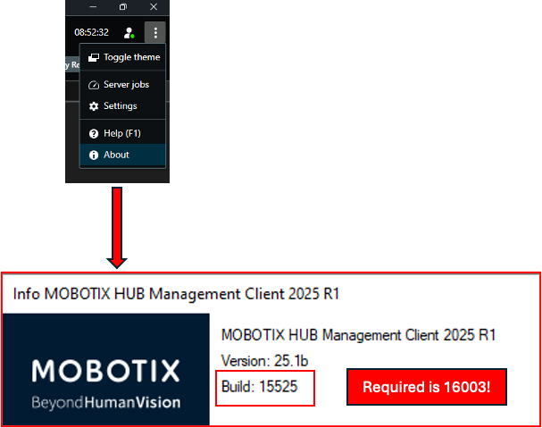The height and width of the screenshot is (428, 542).
Task: Click the product name line beside the logo
Action: pyautogui.click(x=358, y=335)
